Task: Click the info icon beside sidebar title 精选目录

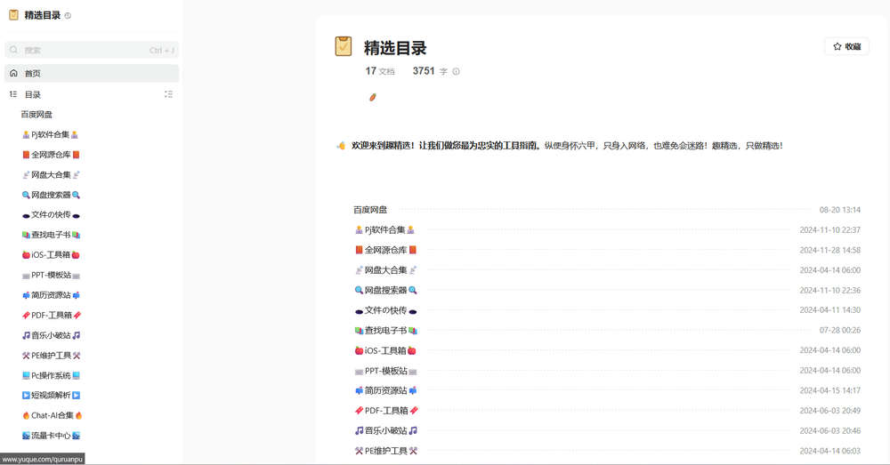Action: [68, 16]
